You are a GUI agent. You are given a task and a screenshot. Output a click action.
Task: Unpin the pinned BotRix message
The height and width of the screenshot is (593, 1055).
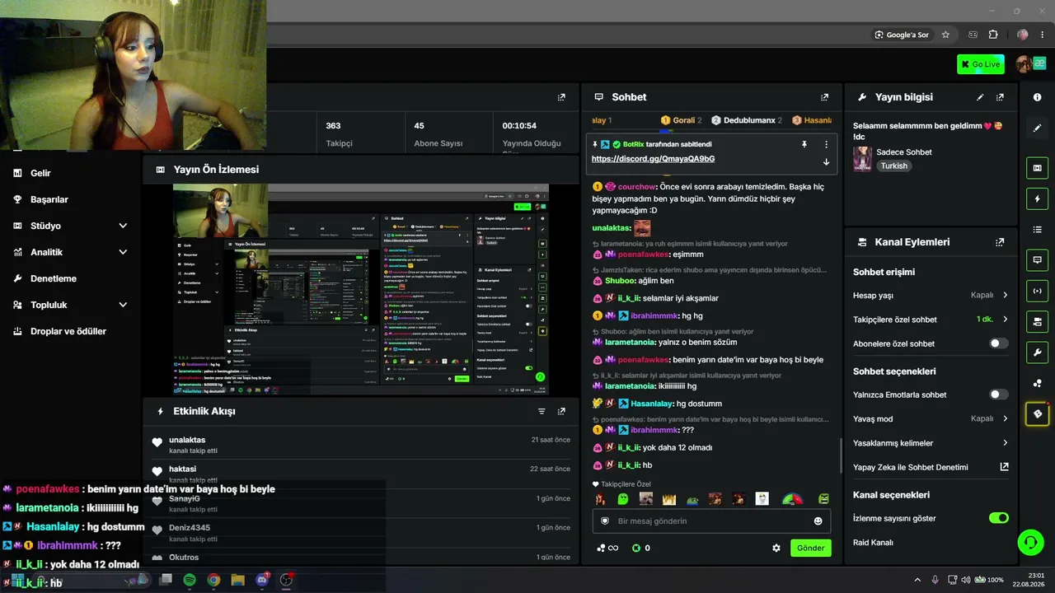pos(804,144)
